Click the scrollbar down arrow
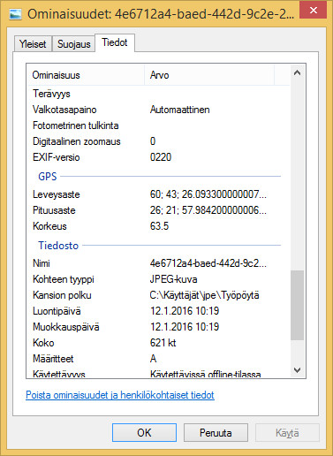 click(297, 370)
